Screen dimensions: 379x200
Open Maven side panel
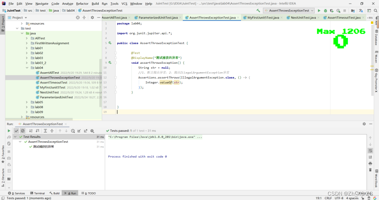point(376,57)
